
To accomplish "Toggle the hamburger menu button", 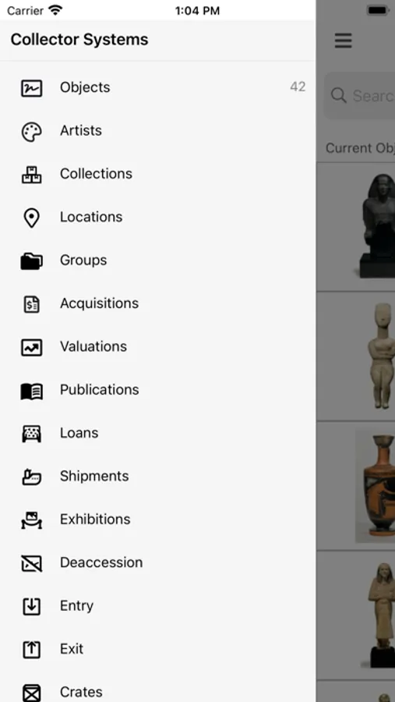I will [343, 41].
